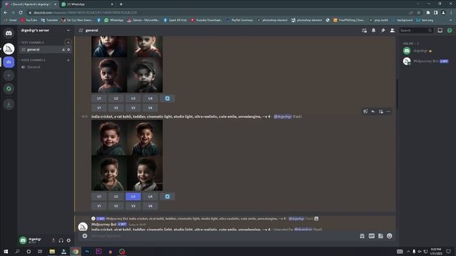The width and height of the screenshot is (456, 256).
Task: Open a new Chrome tab
Action: pyautogui.click(x=121, y=4)
